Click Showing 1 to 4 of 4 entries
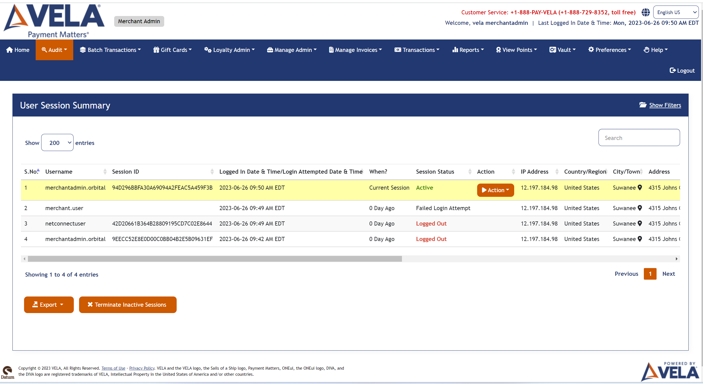 (x=62, y=274)
